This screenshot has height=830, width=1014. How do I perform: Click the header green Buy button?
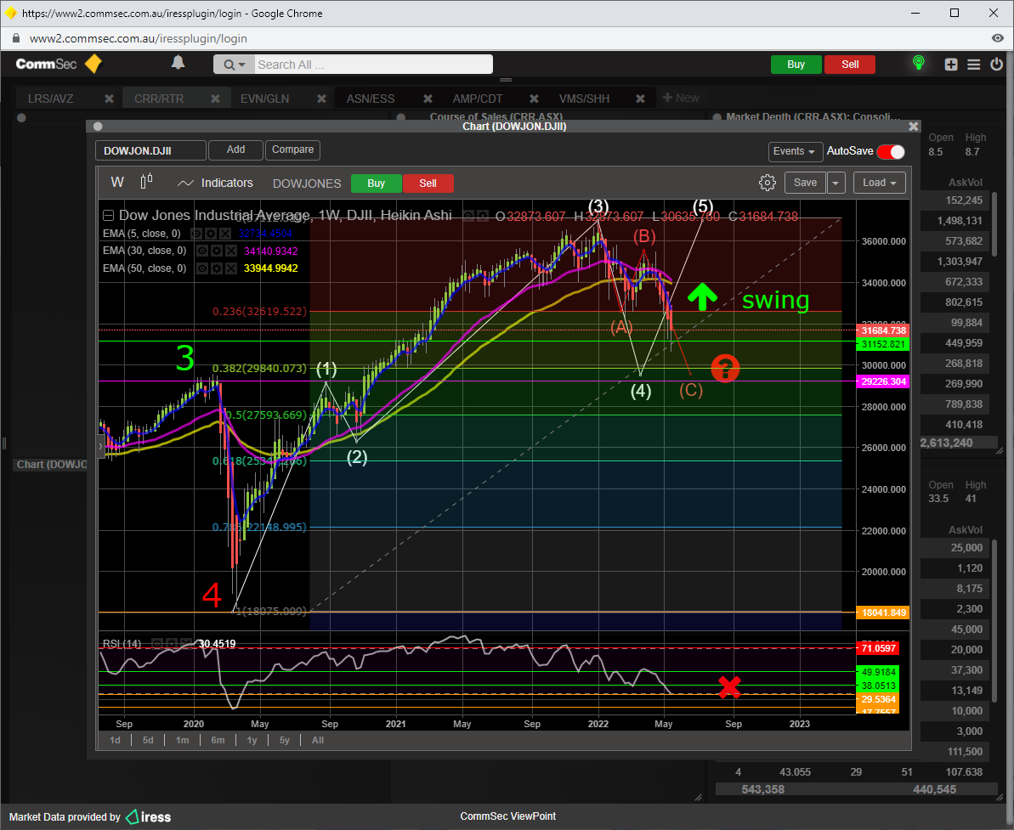click(x=796, y=65)
